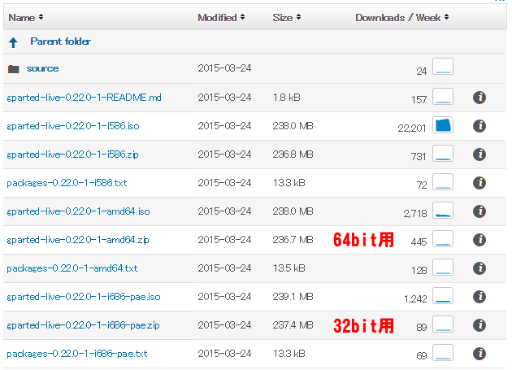Viewport: 512px width, 370px height.
Task: Go to Parent folder link
Action: (x=60, y=41)
